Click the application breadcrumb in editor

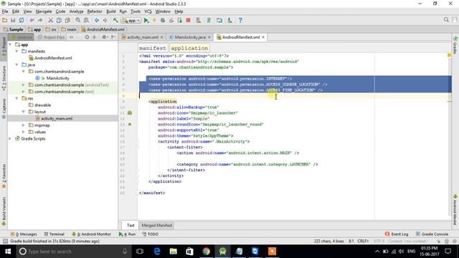(x=189, y=48)
